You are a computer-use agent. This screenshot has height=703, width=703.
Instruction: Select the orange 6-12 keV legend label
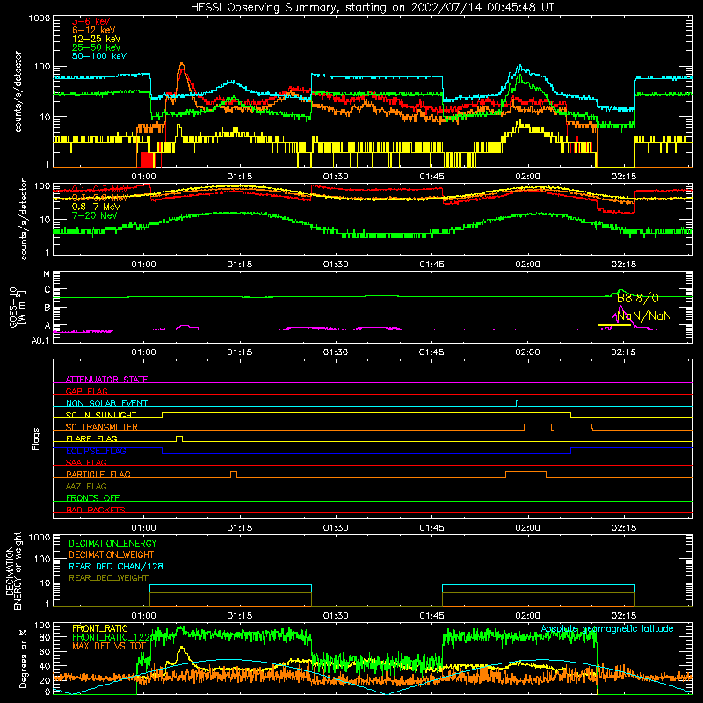click(93, 30)
